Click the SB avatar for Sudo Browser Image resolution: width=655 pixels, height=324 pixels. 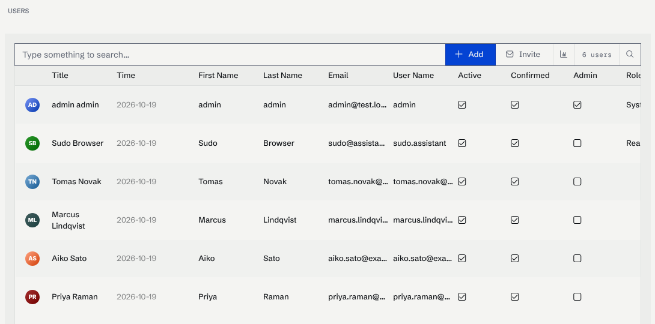[32, 143]
